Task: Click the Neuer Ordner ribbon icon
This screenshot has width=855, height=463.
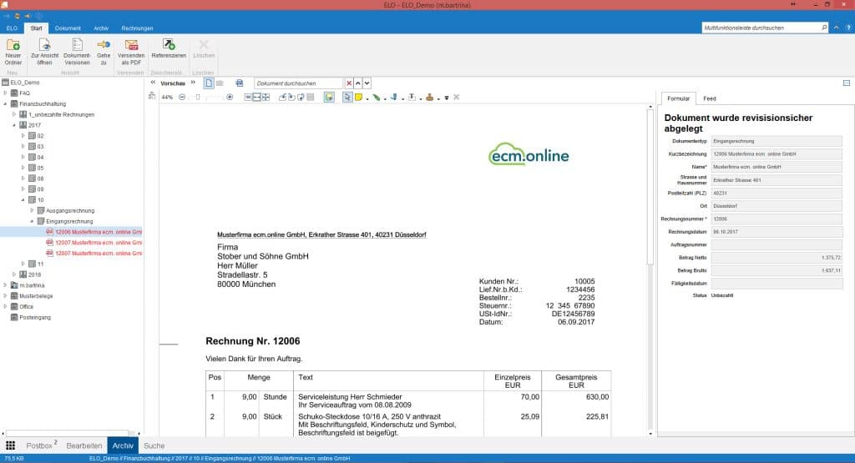Action: [x=13, y=45]
